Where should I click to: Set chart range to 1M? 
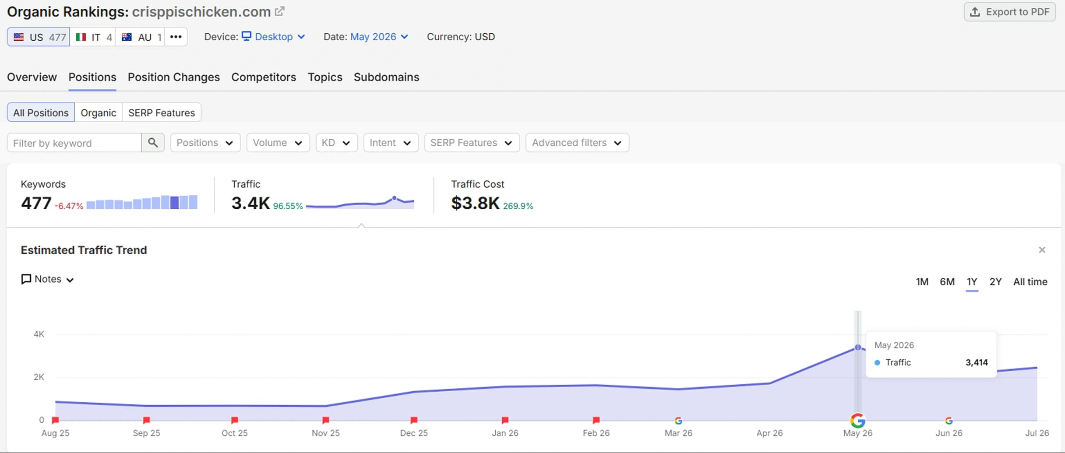[922, 282]
